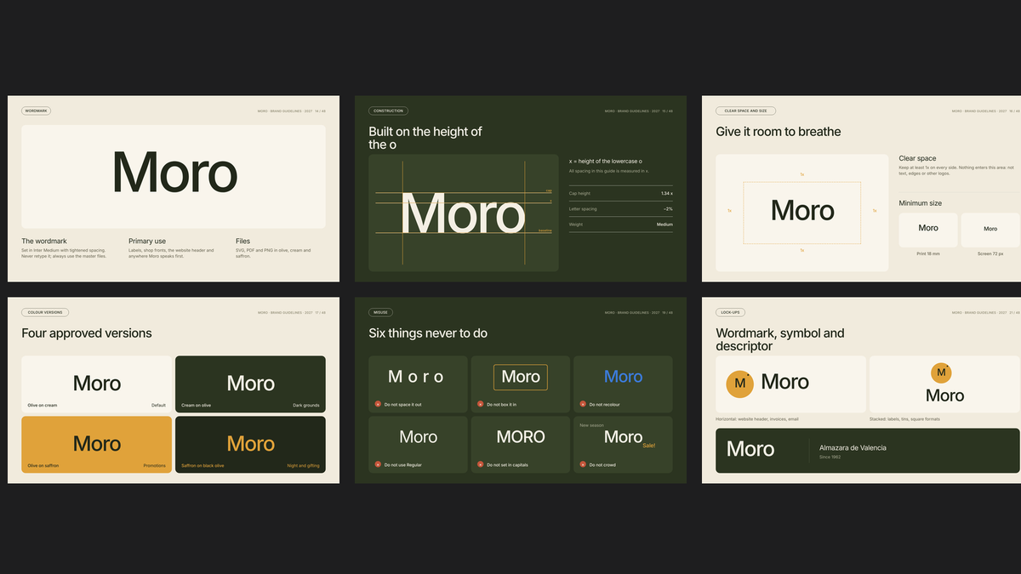
Task: Click the heading 'Built on the height of the o'
Action: [x=425, y=138]
